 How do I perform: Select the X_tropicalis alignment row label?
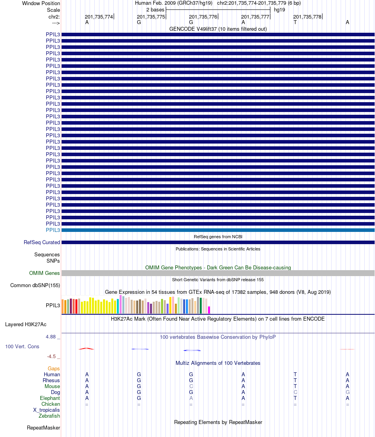pos(46,410)
